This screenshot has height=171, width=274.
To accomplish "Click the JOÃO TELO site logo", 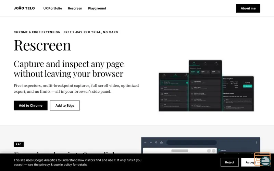I will point(24,8).
